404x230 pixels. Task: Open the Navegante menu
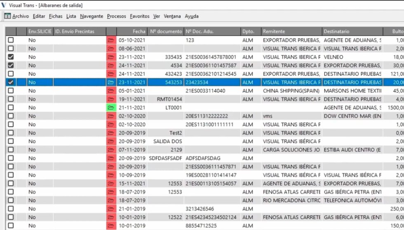pos(92,16)
